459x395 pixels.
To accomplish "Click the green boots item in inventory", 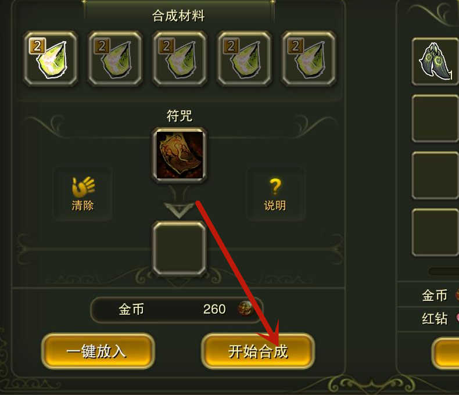I will (435, 62).
